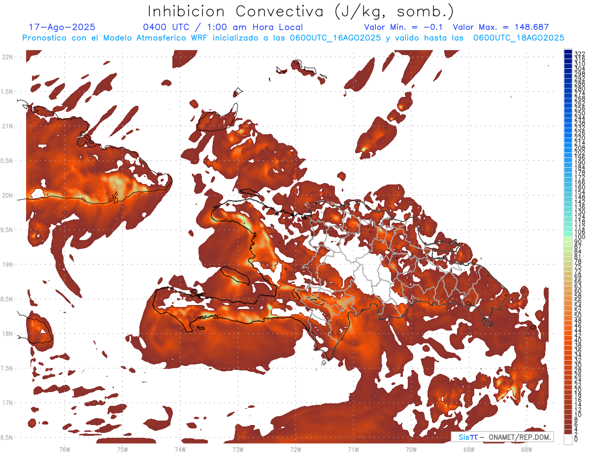Click the '74W' longitude label
Viewport: 591px width, 456px height.
180,449
